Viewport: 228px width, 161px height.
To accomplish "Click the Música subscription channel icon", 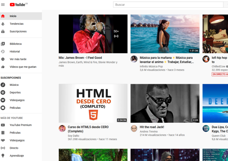I will click(x=3, y=85).
